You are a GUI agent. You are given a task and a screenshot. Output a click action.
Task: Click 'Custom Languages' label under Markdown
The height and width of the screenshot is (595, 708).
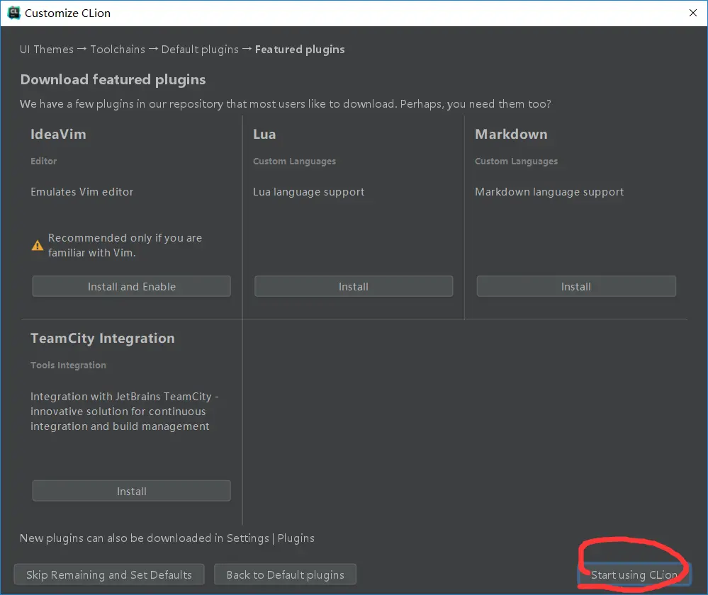click(516, 161)
